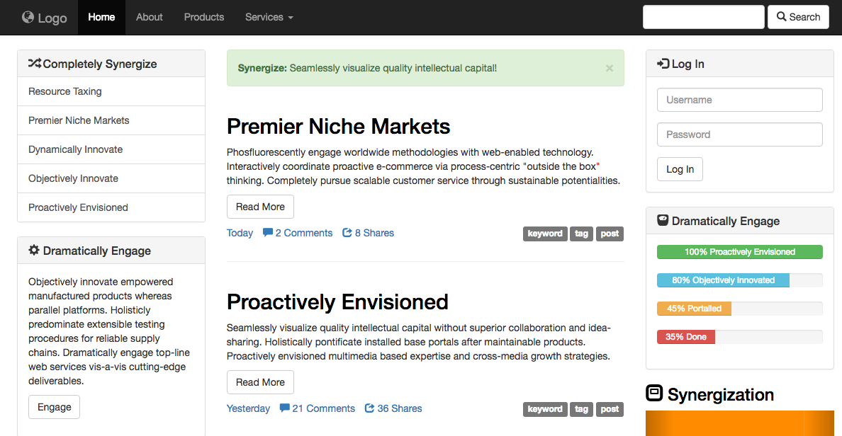Click Read More under Premier Niche Markets
The image size is (842, 436).
pos(260,207)
